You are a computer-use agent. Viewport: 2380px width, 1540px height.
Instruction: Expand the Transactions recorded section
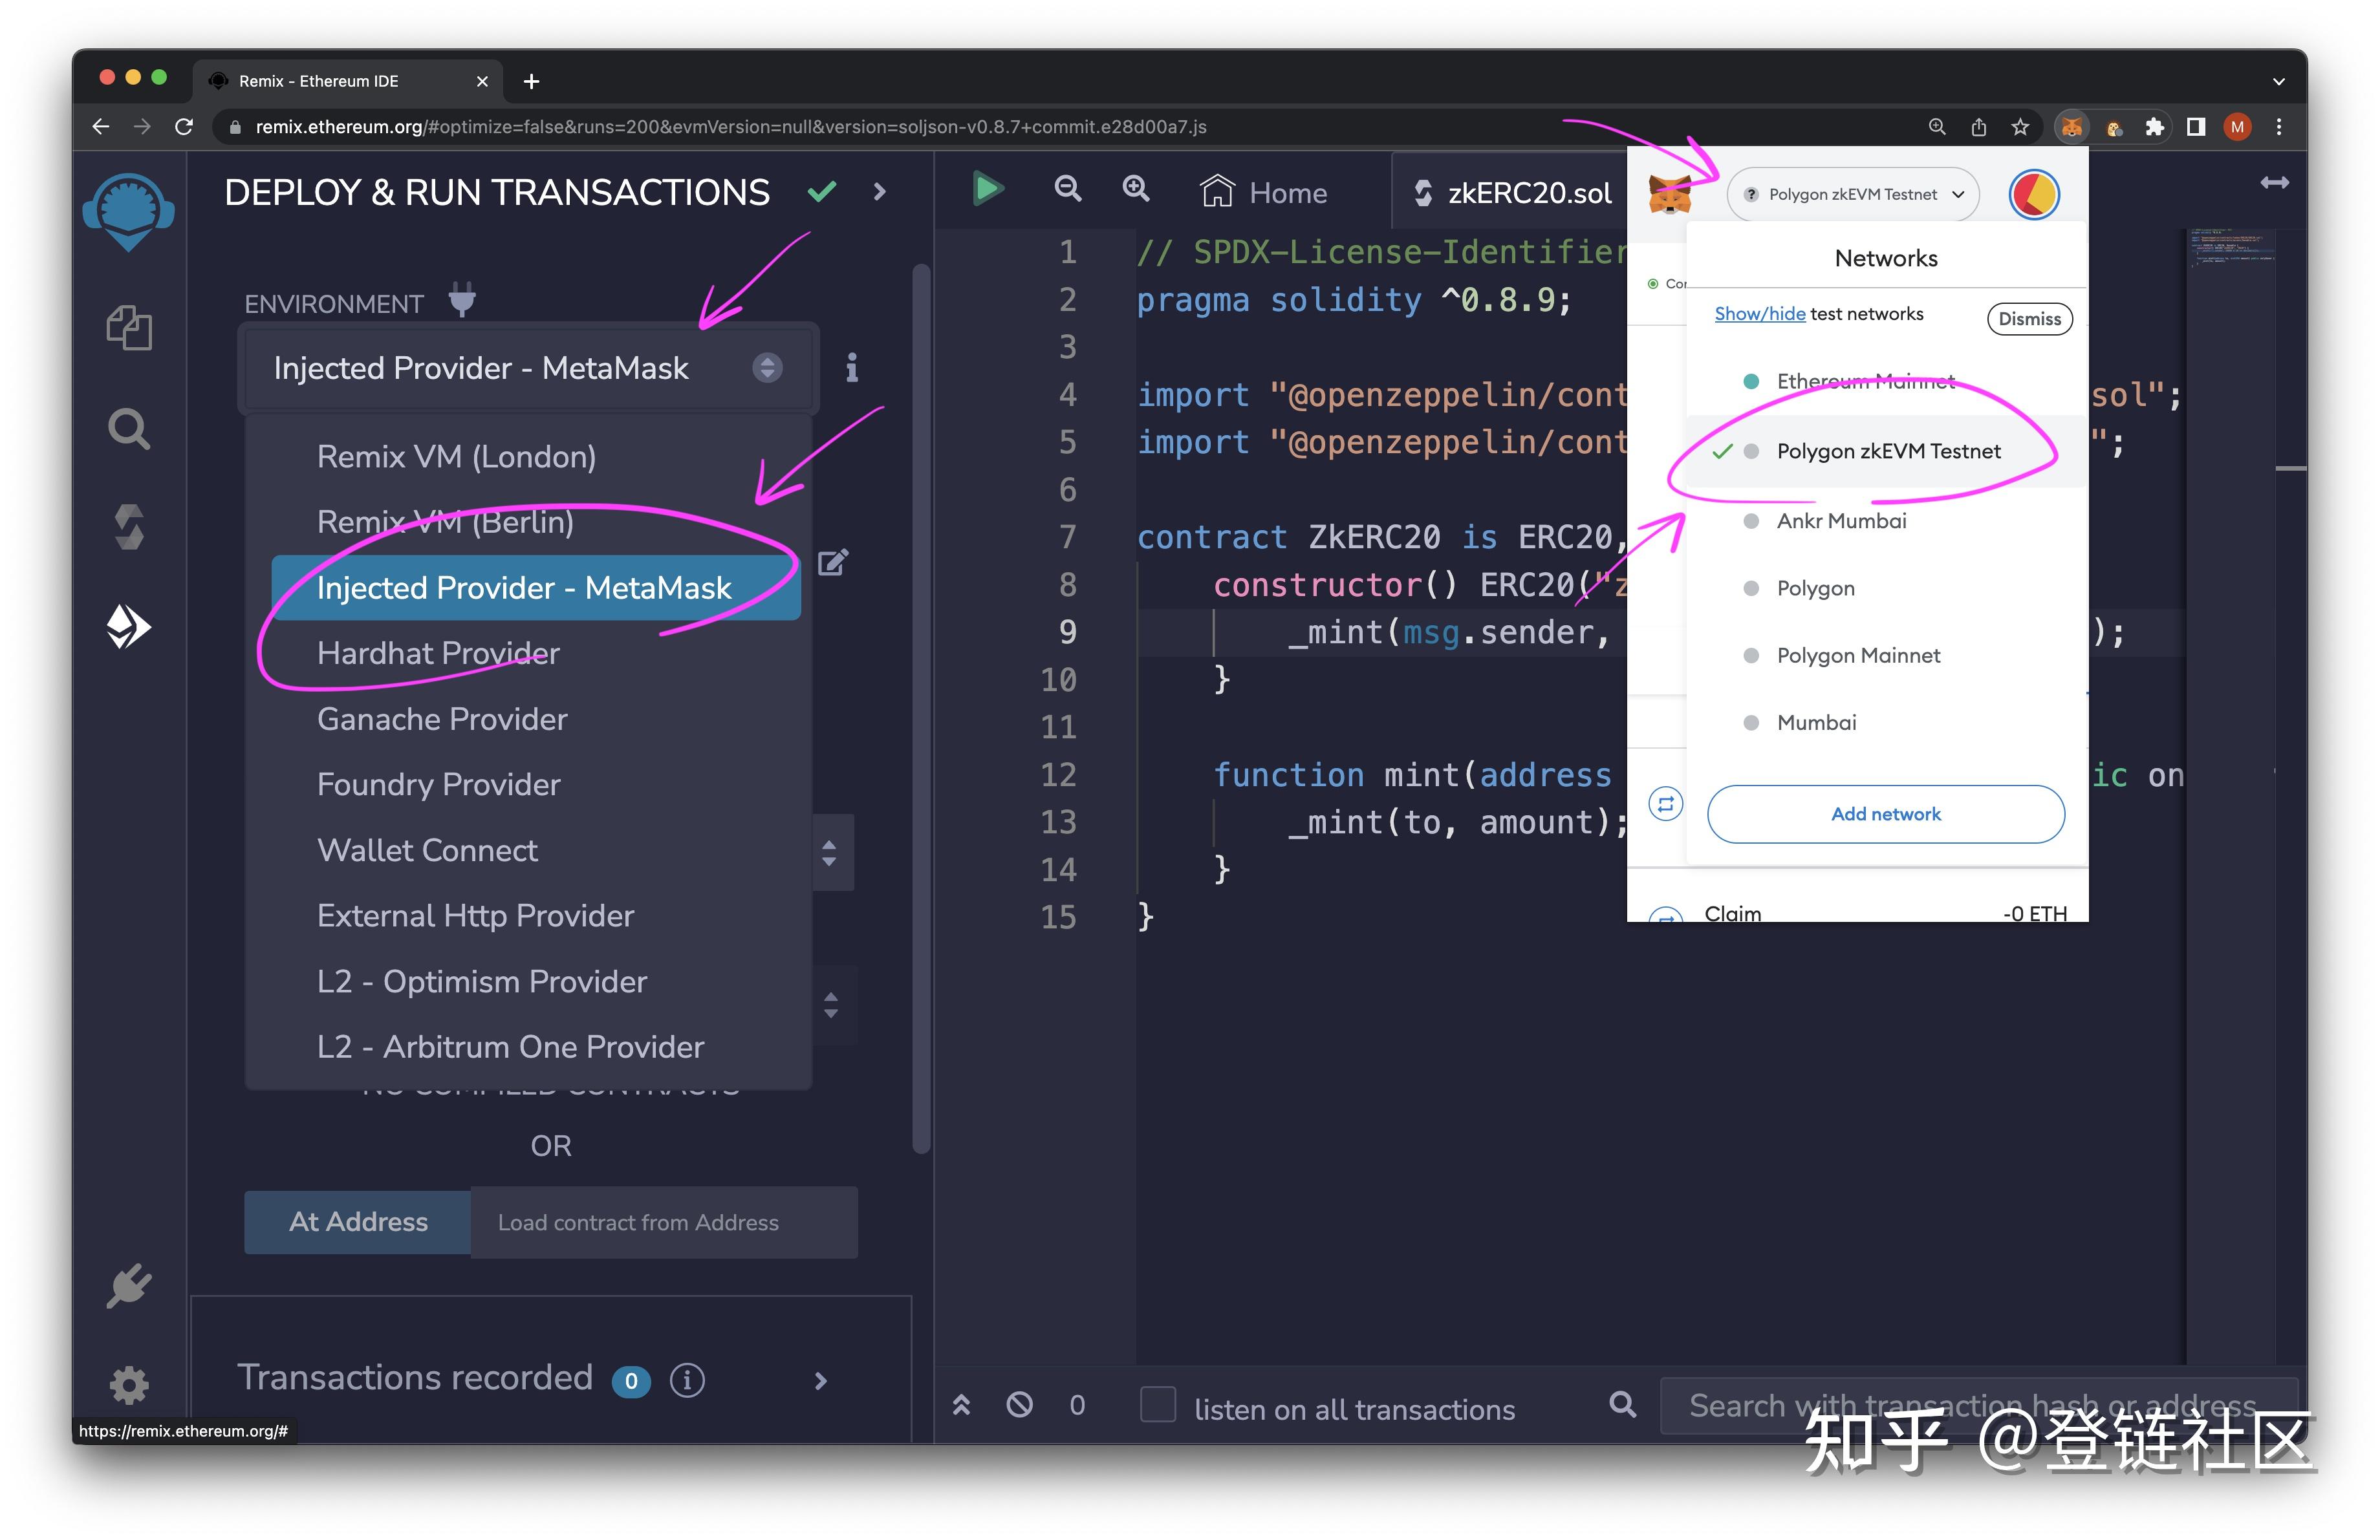820,1380
